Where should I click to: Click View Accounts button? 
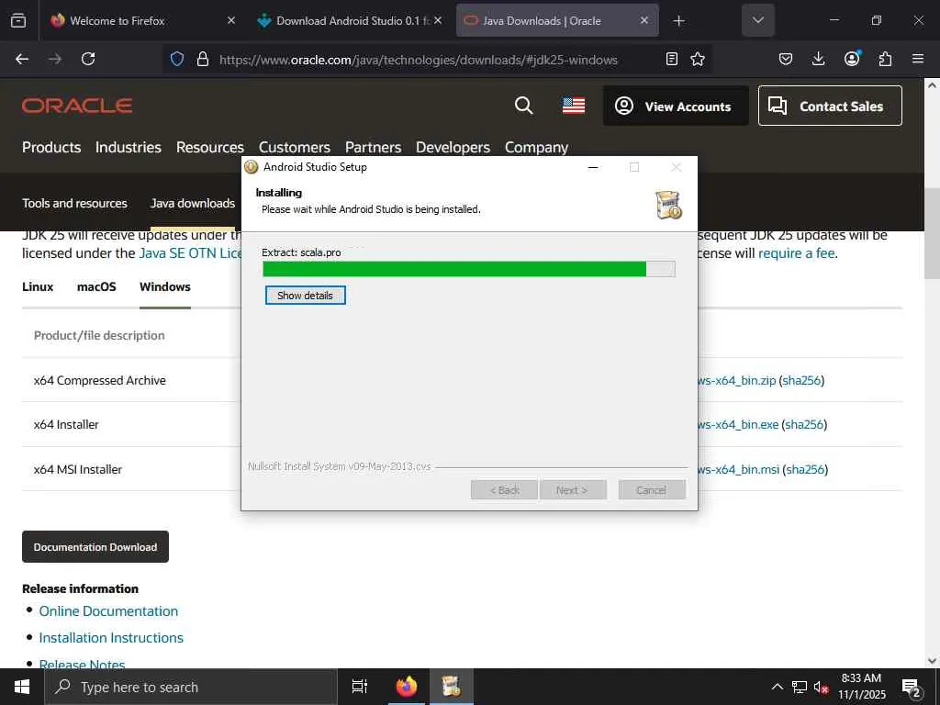coord(676,106)
